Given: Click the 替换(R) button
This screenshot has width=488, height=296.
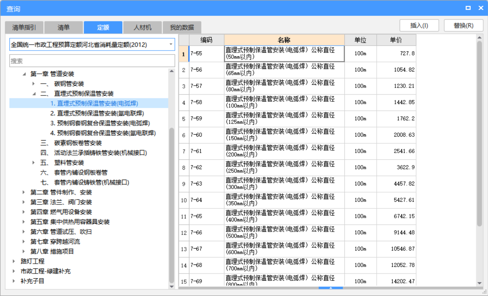Looking at the screenshot, I should point(464,25).
